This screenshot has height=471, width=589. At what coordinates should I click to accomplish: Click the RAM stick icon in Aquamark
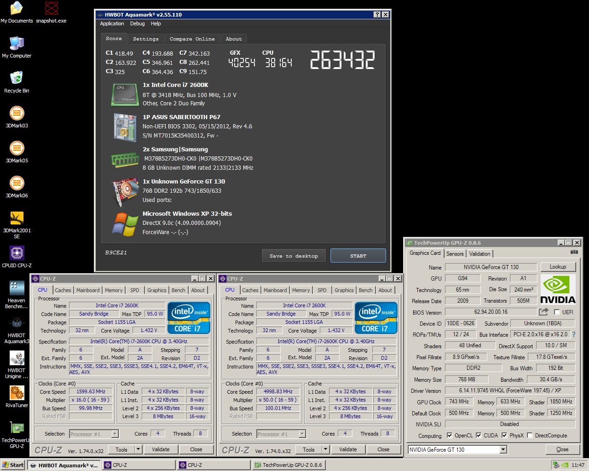pyautogui.click(x=125, y=160)
